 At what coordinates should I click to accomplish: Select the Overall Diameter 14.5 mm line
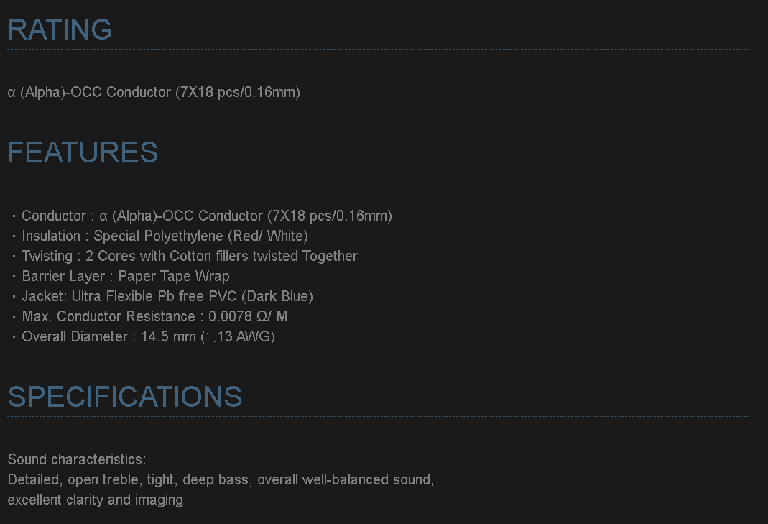tap(148, 336)
